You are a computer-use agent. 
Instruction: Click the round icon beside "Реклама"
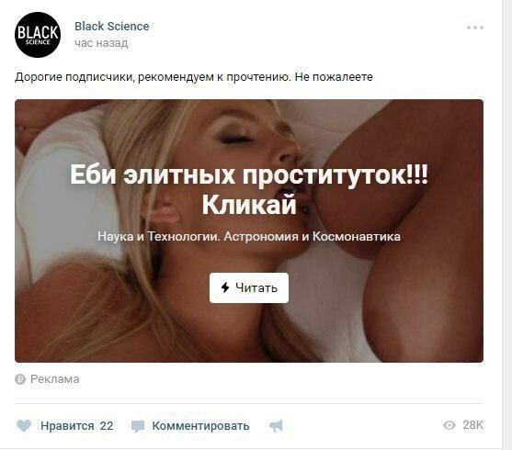(20, 379)
